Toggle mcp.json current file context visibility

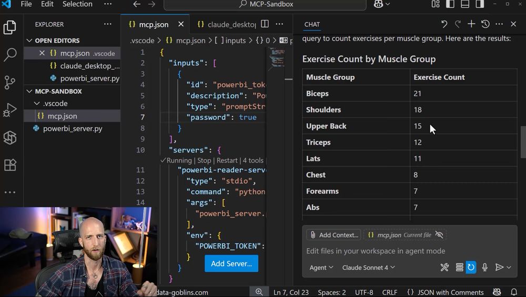(x=439, y=234)
